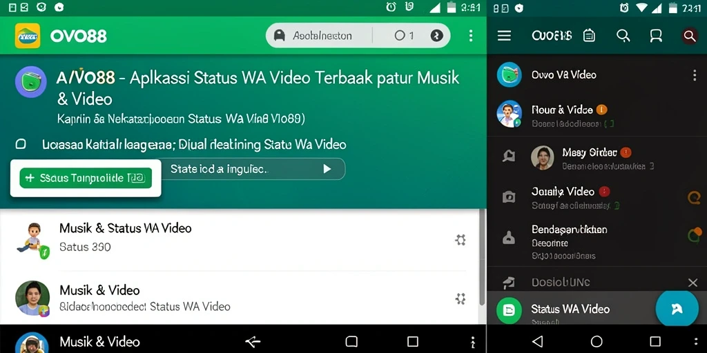Open hamburger menu in right dark panel
This screenshot has height=353, width=707.
pyautogui.click(x=504, y=36)
